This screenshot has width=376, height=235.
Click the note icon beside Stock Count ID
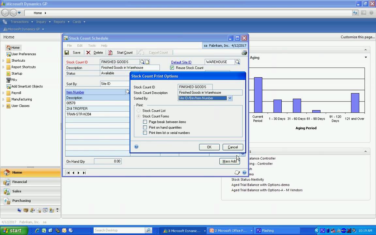147,62
